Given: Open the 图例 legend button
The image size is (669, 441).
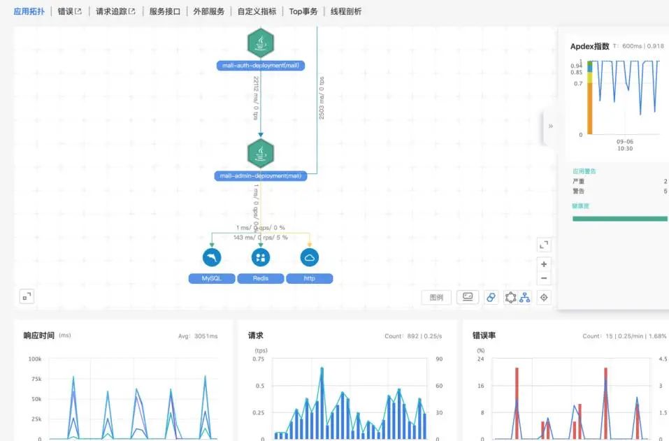Looking at the screenshot, I should [436, 298].
